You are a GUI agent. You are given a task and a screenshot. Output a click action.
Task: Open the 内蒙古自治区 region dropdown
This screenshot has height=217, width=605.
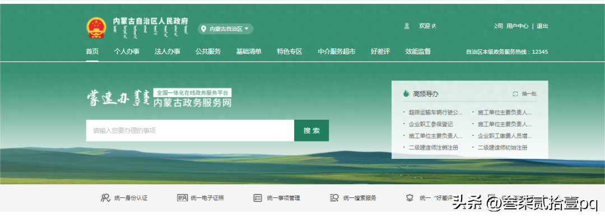point(226,29)
